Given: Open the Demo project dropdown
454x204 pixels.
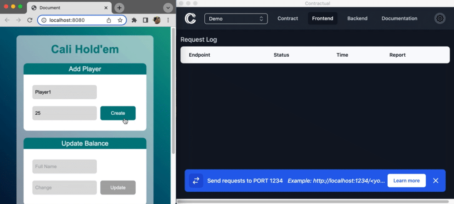Looking at the screenshot, I should coord(236,19).
